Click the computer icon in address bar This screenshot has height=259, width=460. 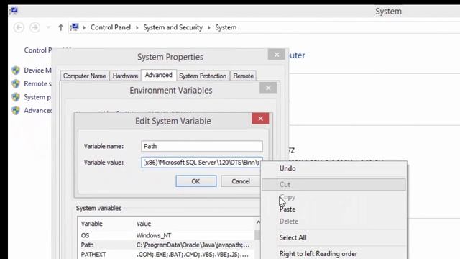[x=74, y=27]
